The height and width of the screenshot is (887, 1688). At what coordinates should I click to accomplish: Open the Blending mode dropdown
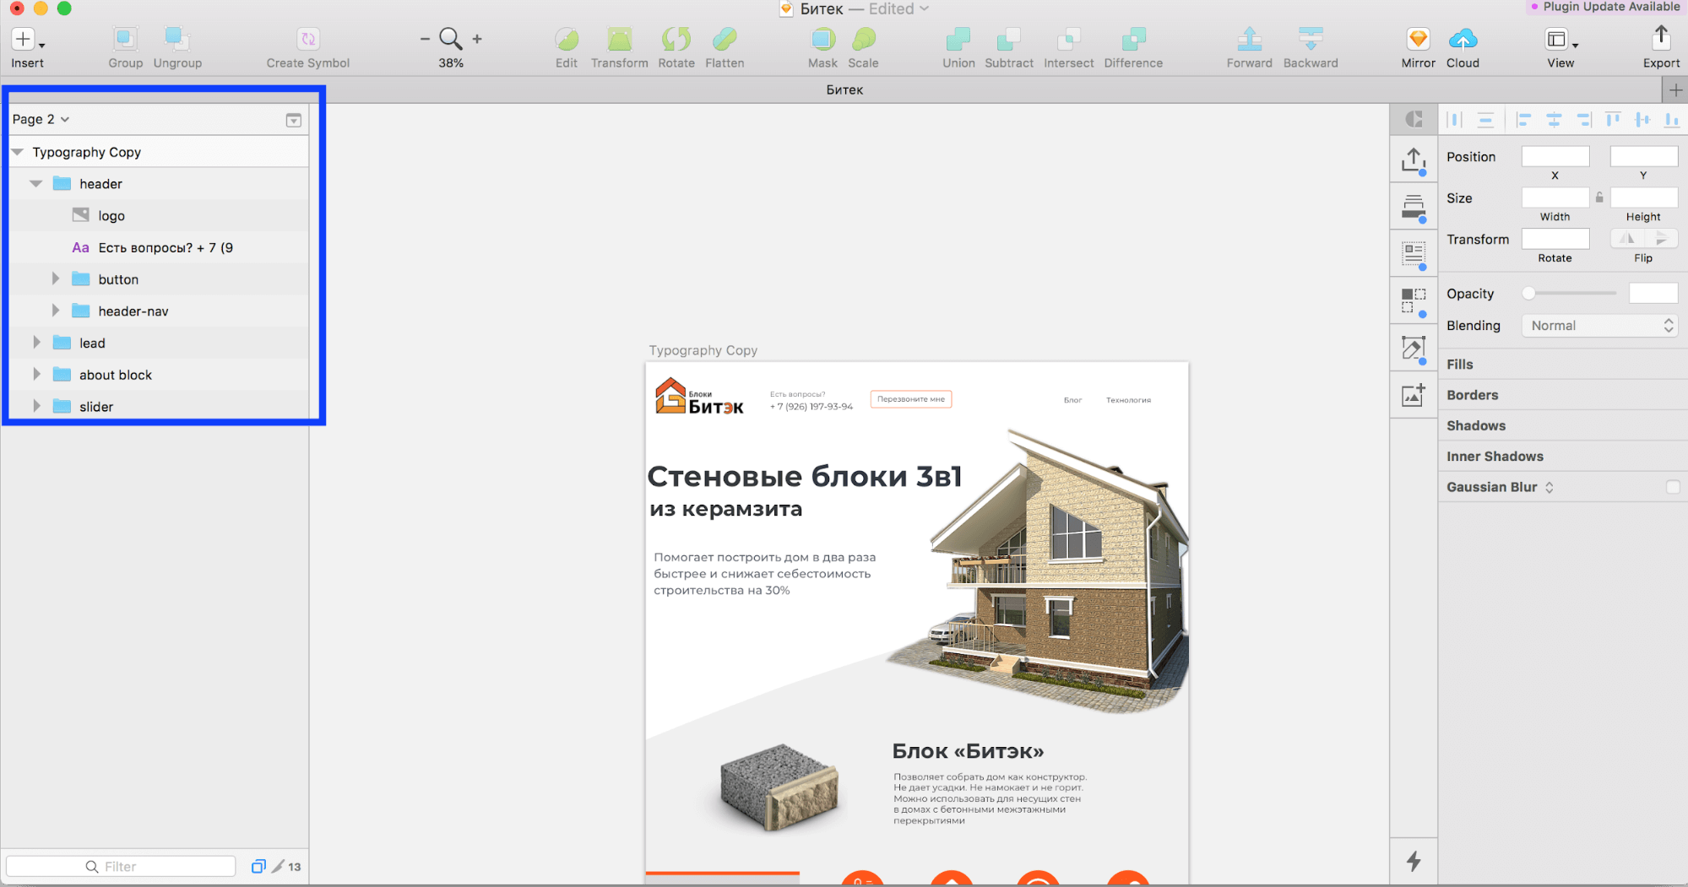pos(1599,326)
